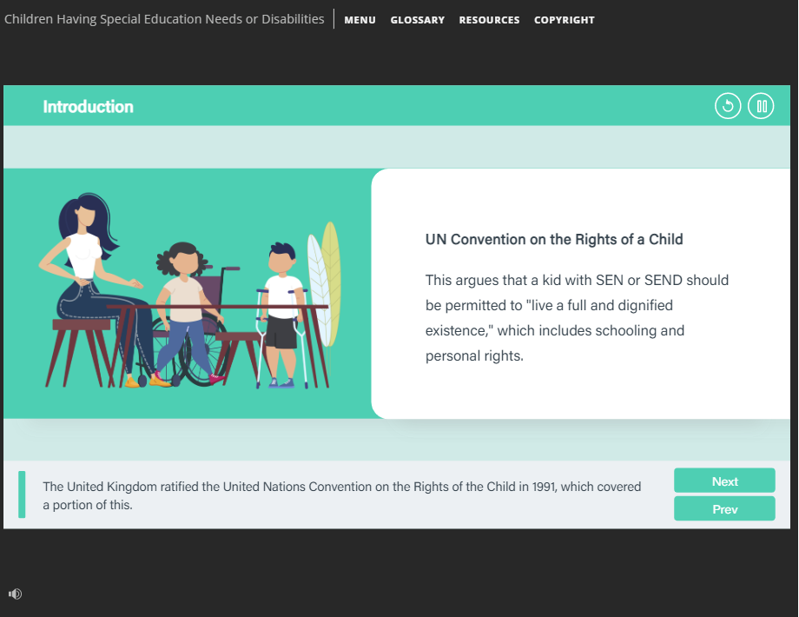Click the Introduction heading
Screen dimensions: 799x617
pos(89,107)
